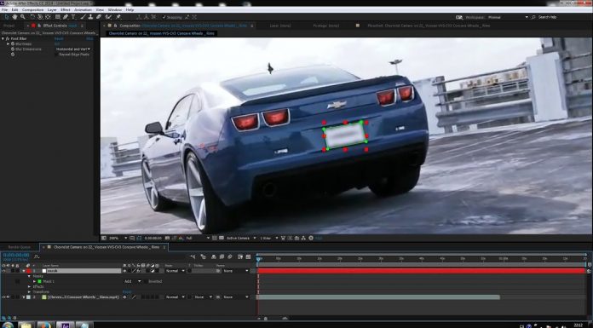This screenshot has height=328, width=593.
Task: Open the Animation menu
Action: [x=83, y=9]
